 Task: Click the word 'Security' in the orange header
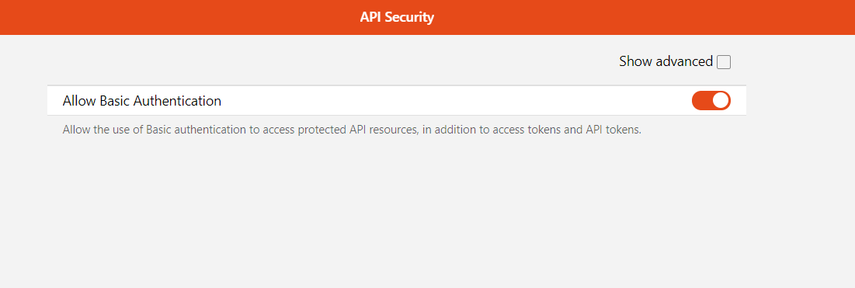tap(409, 17)
